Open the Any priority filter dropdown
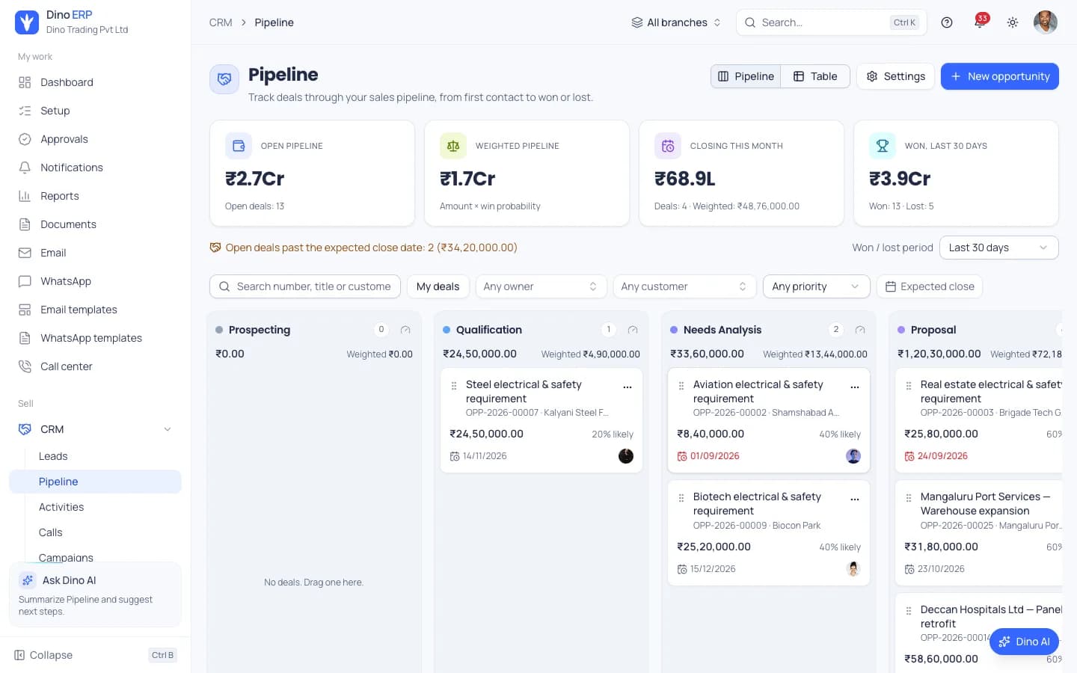Viewport: 1077px width, 673px height. click(816, 286)
